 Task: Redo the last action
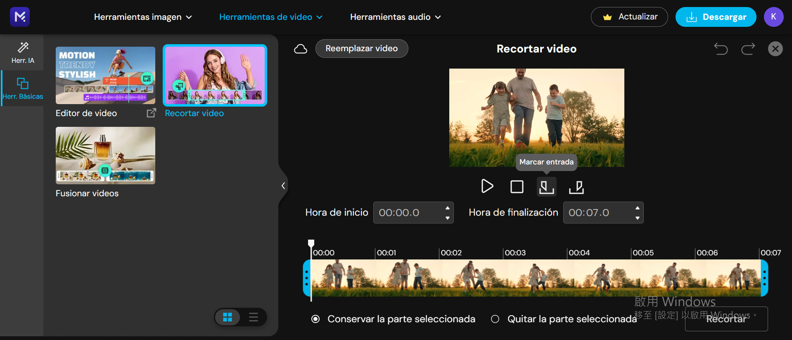[x=748, y=49]
